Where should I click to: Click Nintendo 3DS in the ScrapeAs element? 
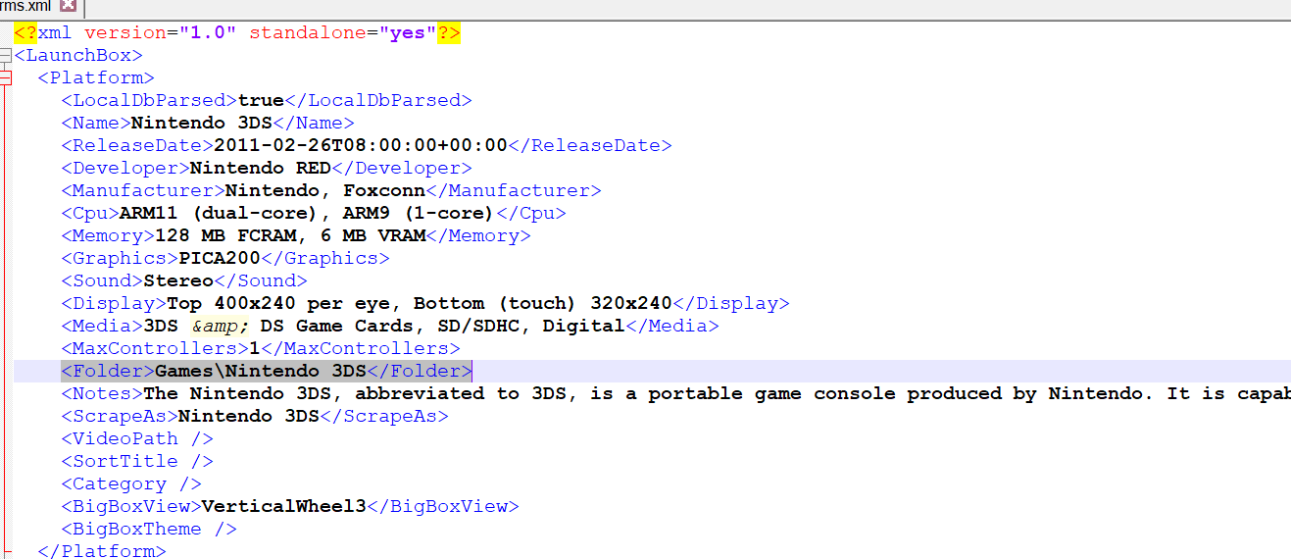tap(249, 416)
